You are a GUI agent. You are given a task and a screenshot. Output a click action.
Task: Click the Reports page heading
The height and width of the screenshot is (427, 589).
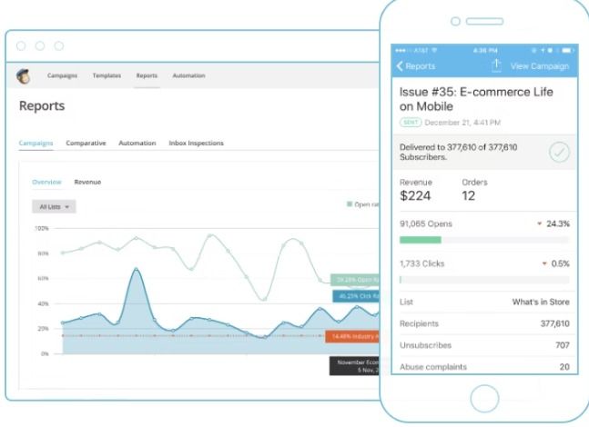[x=42, y=105]
